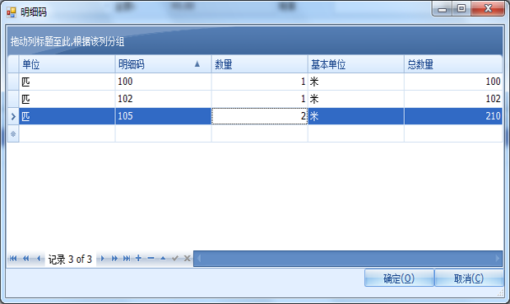This screenshot has width=510, height=304.
Task: Click 基本单位 cell 米 in the 100 row
Action: 356,82
